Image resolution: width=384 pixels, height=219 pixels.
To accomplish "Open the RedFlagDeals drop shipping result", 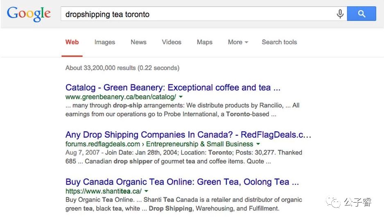I will (188, 135).
